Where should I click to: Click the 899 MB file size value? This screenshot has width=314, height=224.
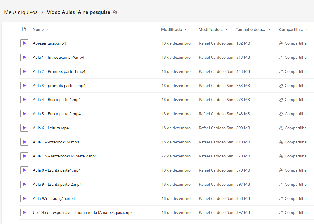tap(243, 128)
